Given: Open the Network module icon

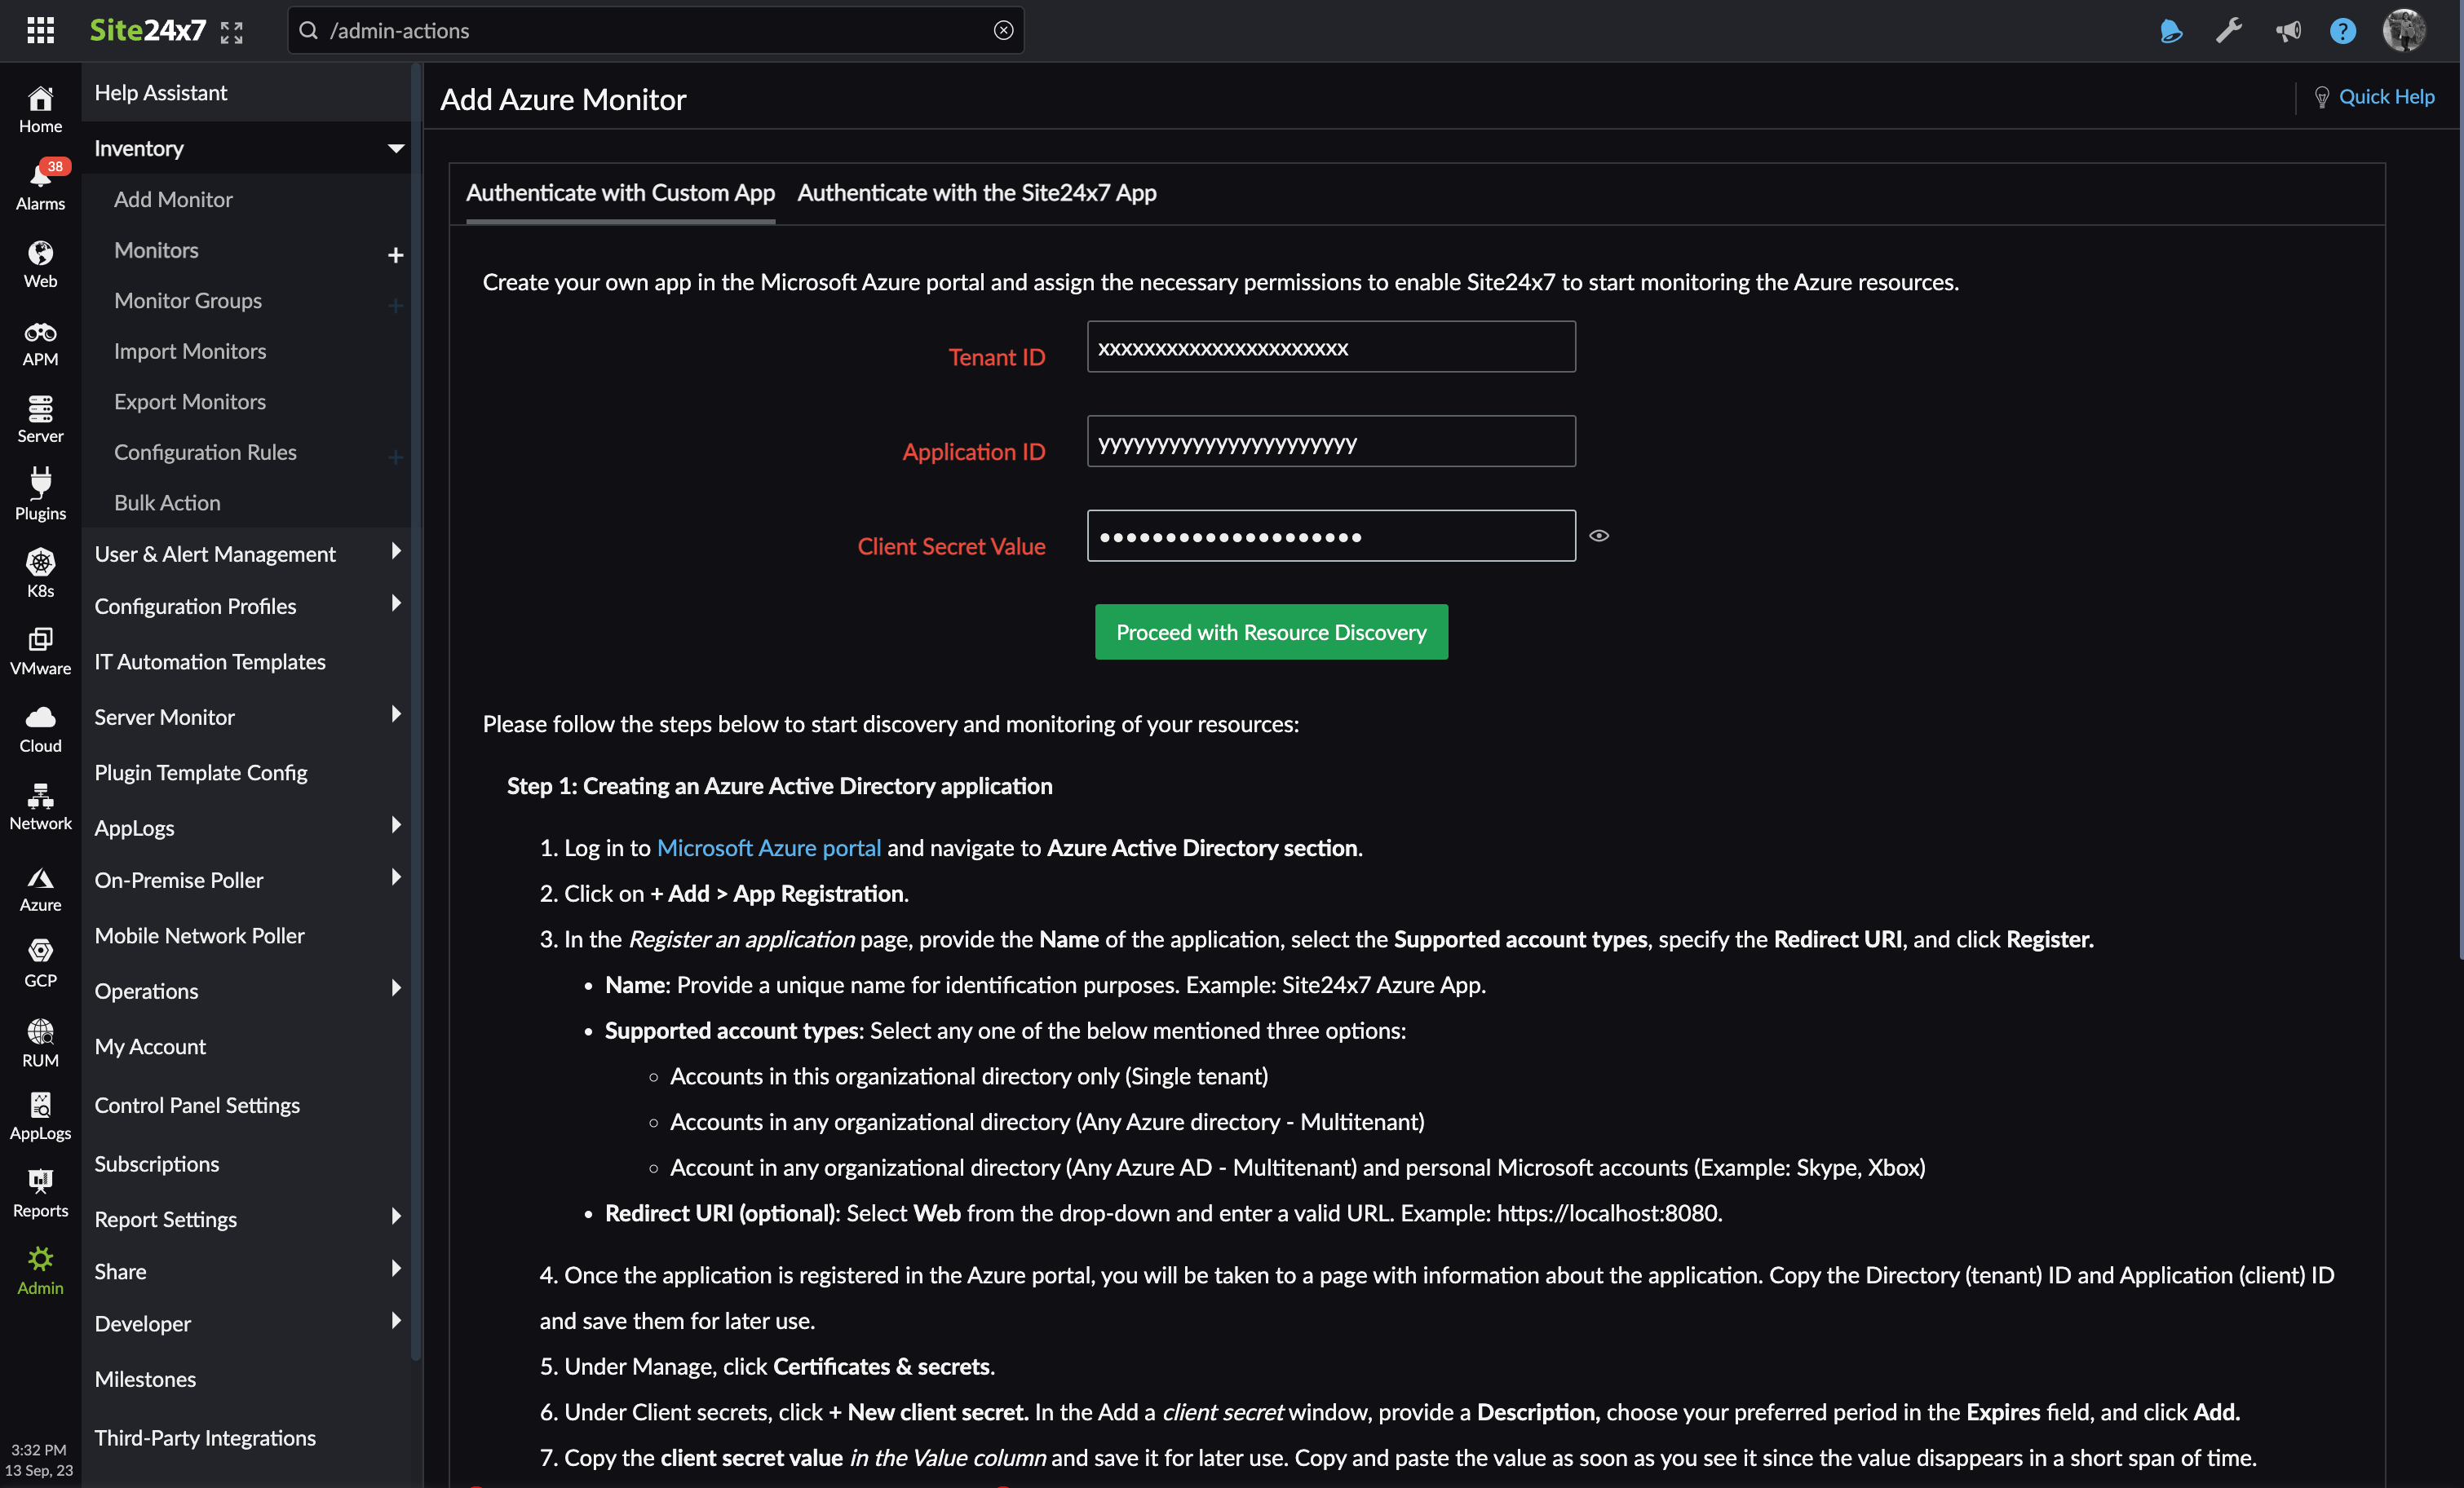Looking at the screenshot, I should 40,807.
